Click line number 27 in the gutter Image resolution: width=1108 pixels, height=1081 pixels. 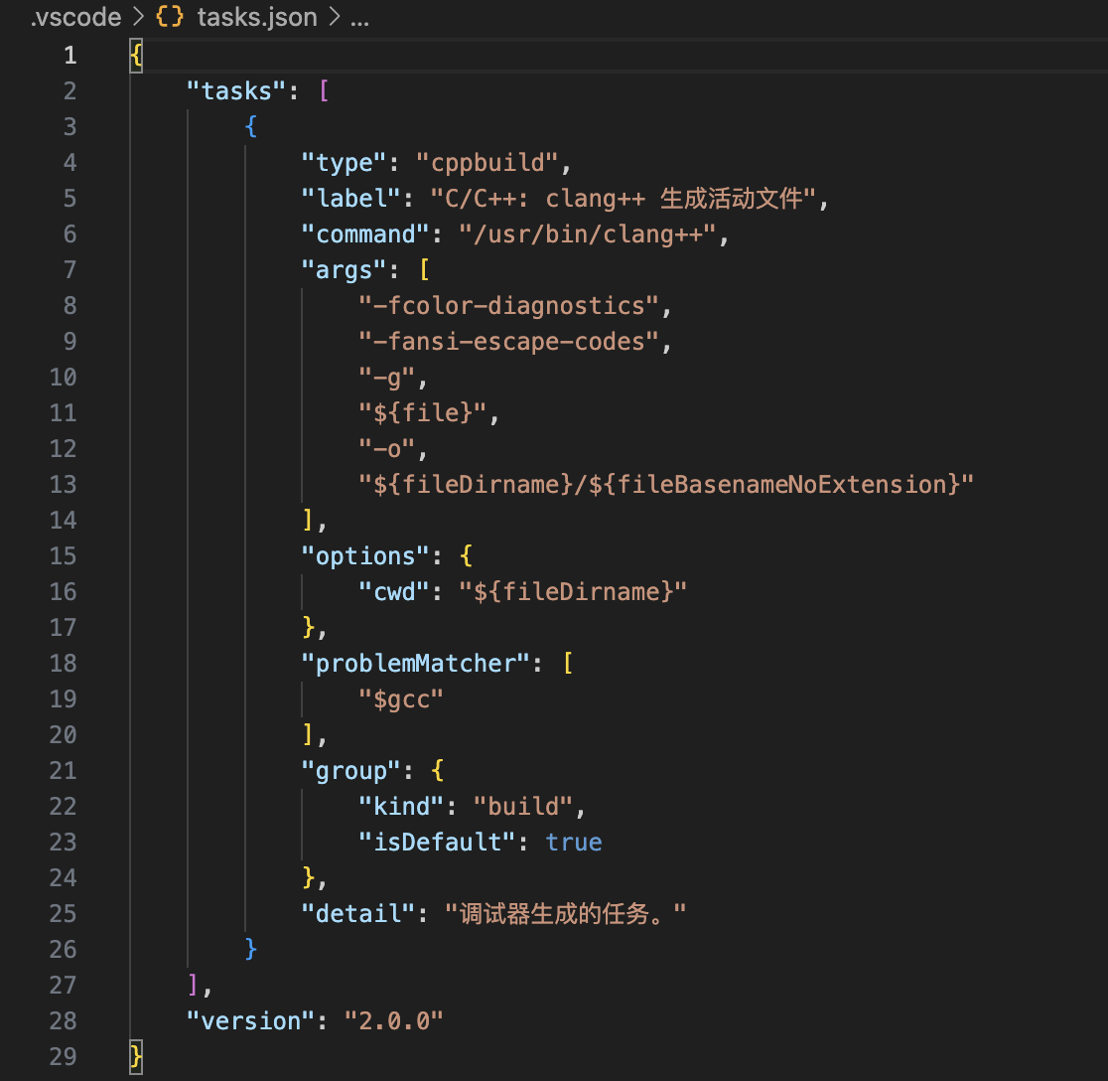pyautogui.click(x=63, y=986)
